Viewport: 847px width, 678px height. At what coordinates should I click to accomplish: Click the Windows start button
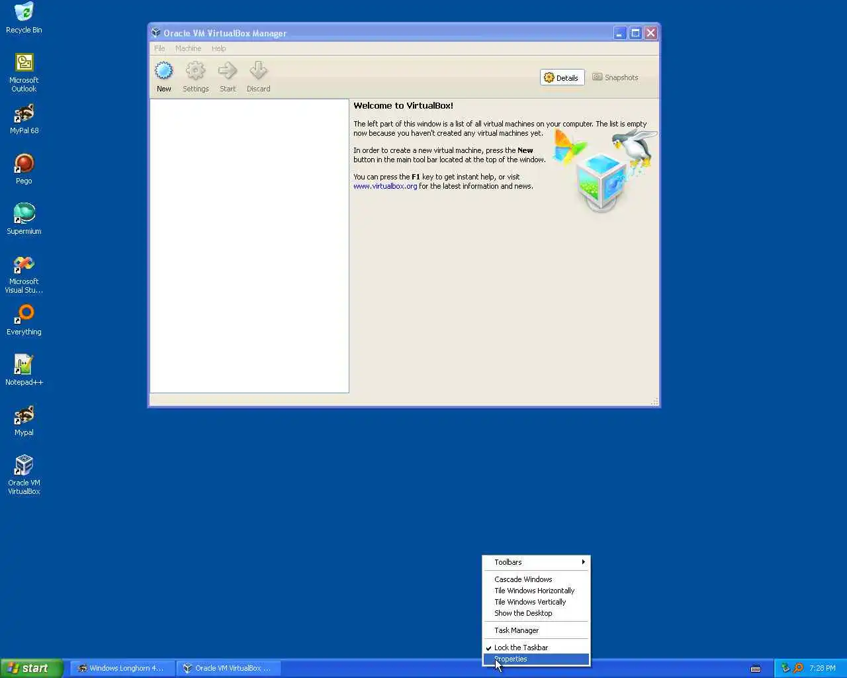pyautogui.click(x=31, y=668)
